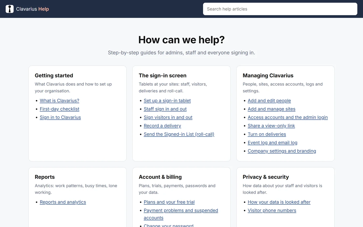Click the Reports card heading
Image resolution: width=363 pixels, height=227 pixels.
click(45, 177)
